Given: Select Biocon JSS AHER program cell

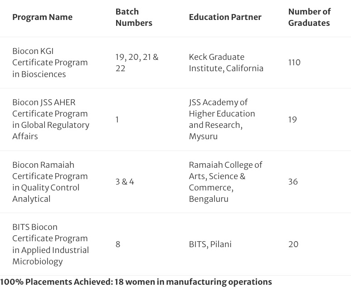Looking at the screenshot, I should click(x=50, y=119).
